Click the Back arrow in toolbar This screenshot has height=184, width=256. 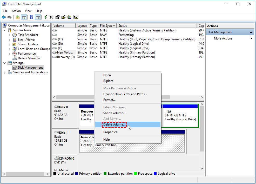click(4, 17)
